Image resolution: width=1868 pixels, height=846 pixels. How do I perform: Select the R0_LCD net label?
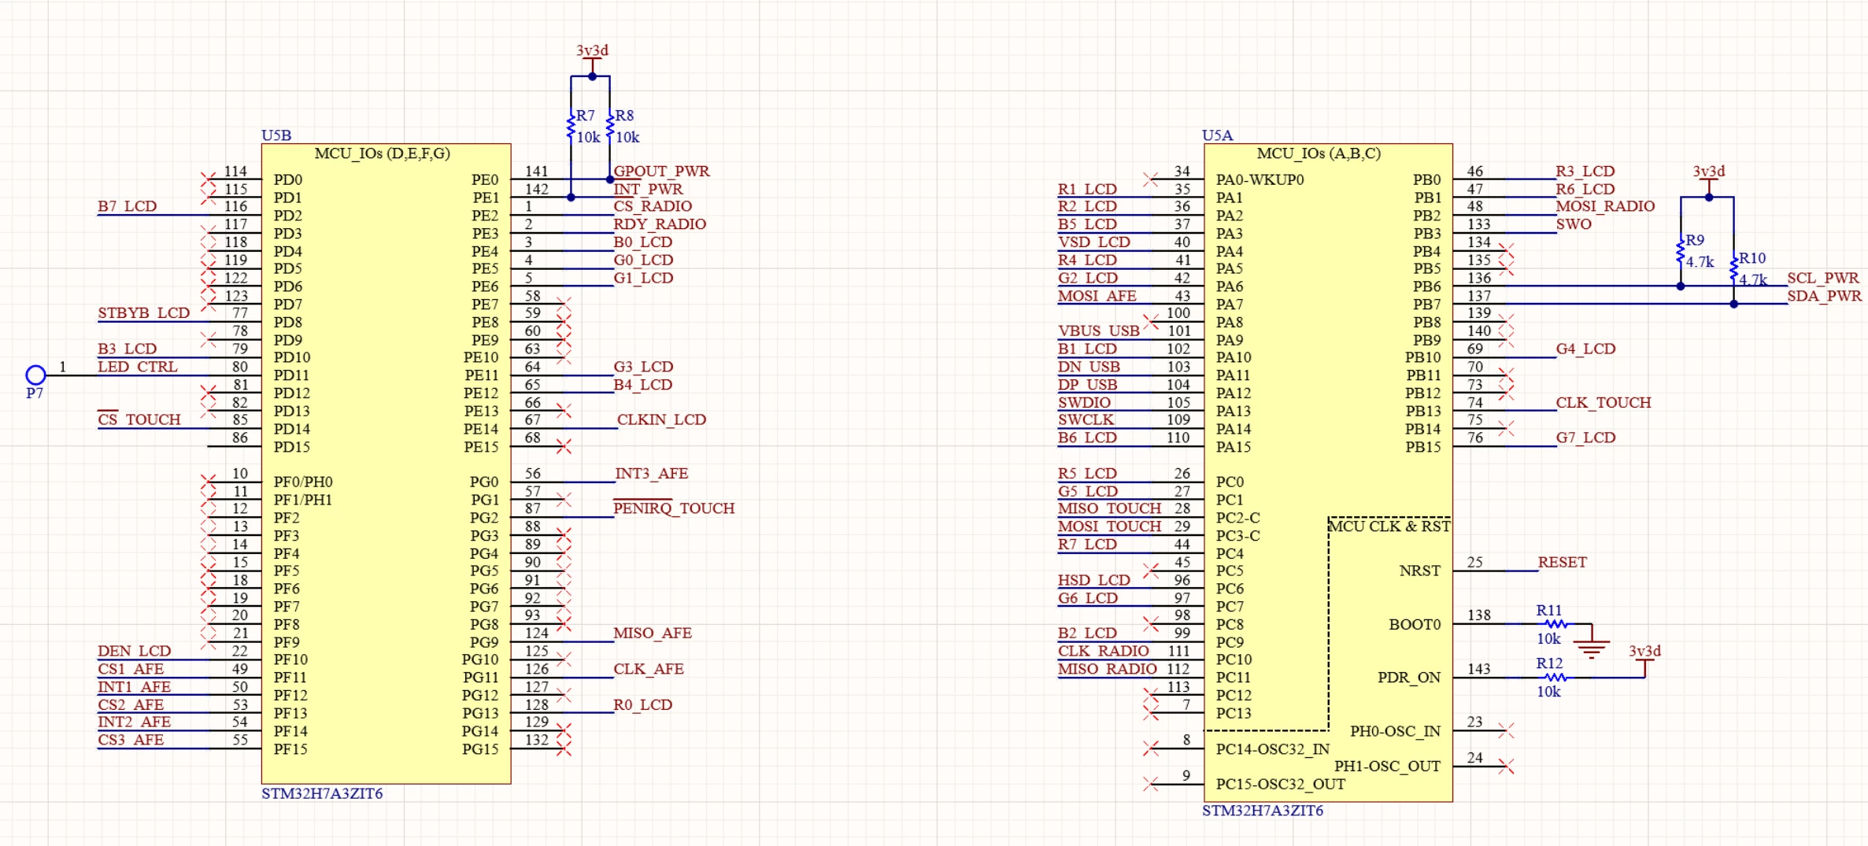pos(643,704)
